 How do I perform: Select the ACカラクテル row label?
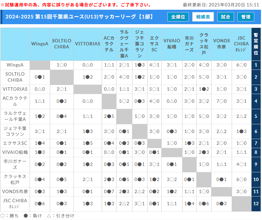pyautogui.click(x=15, y=101)
